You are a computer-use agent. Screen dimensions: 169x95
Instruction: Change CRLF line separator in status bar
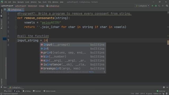tap(137, 94)
